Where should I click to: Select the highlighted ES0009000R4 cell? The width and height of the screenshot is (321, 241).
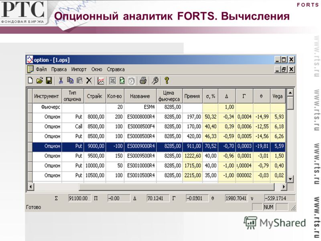point(140,146)
